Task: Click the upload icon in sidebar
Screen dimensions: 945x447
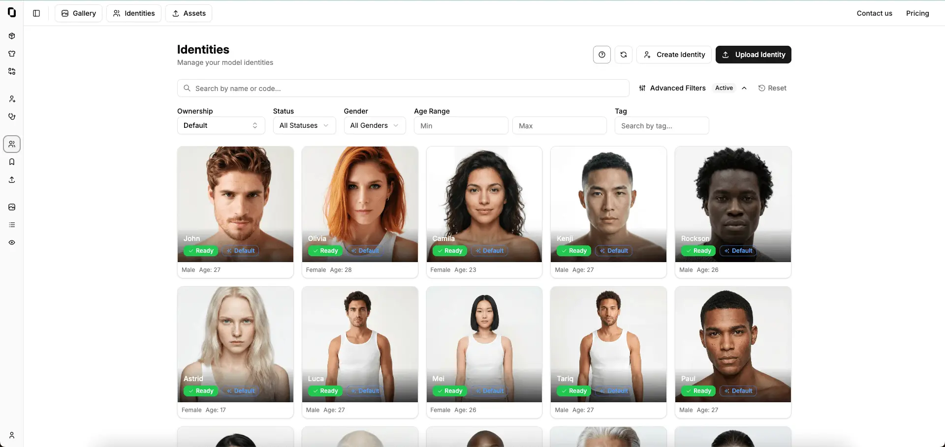Action: [12, 179]
